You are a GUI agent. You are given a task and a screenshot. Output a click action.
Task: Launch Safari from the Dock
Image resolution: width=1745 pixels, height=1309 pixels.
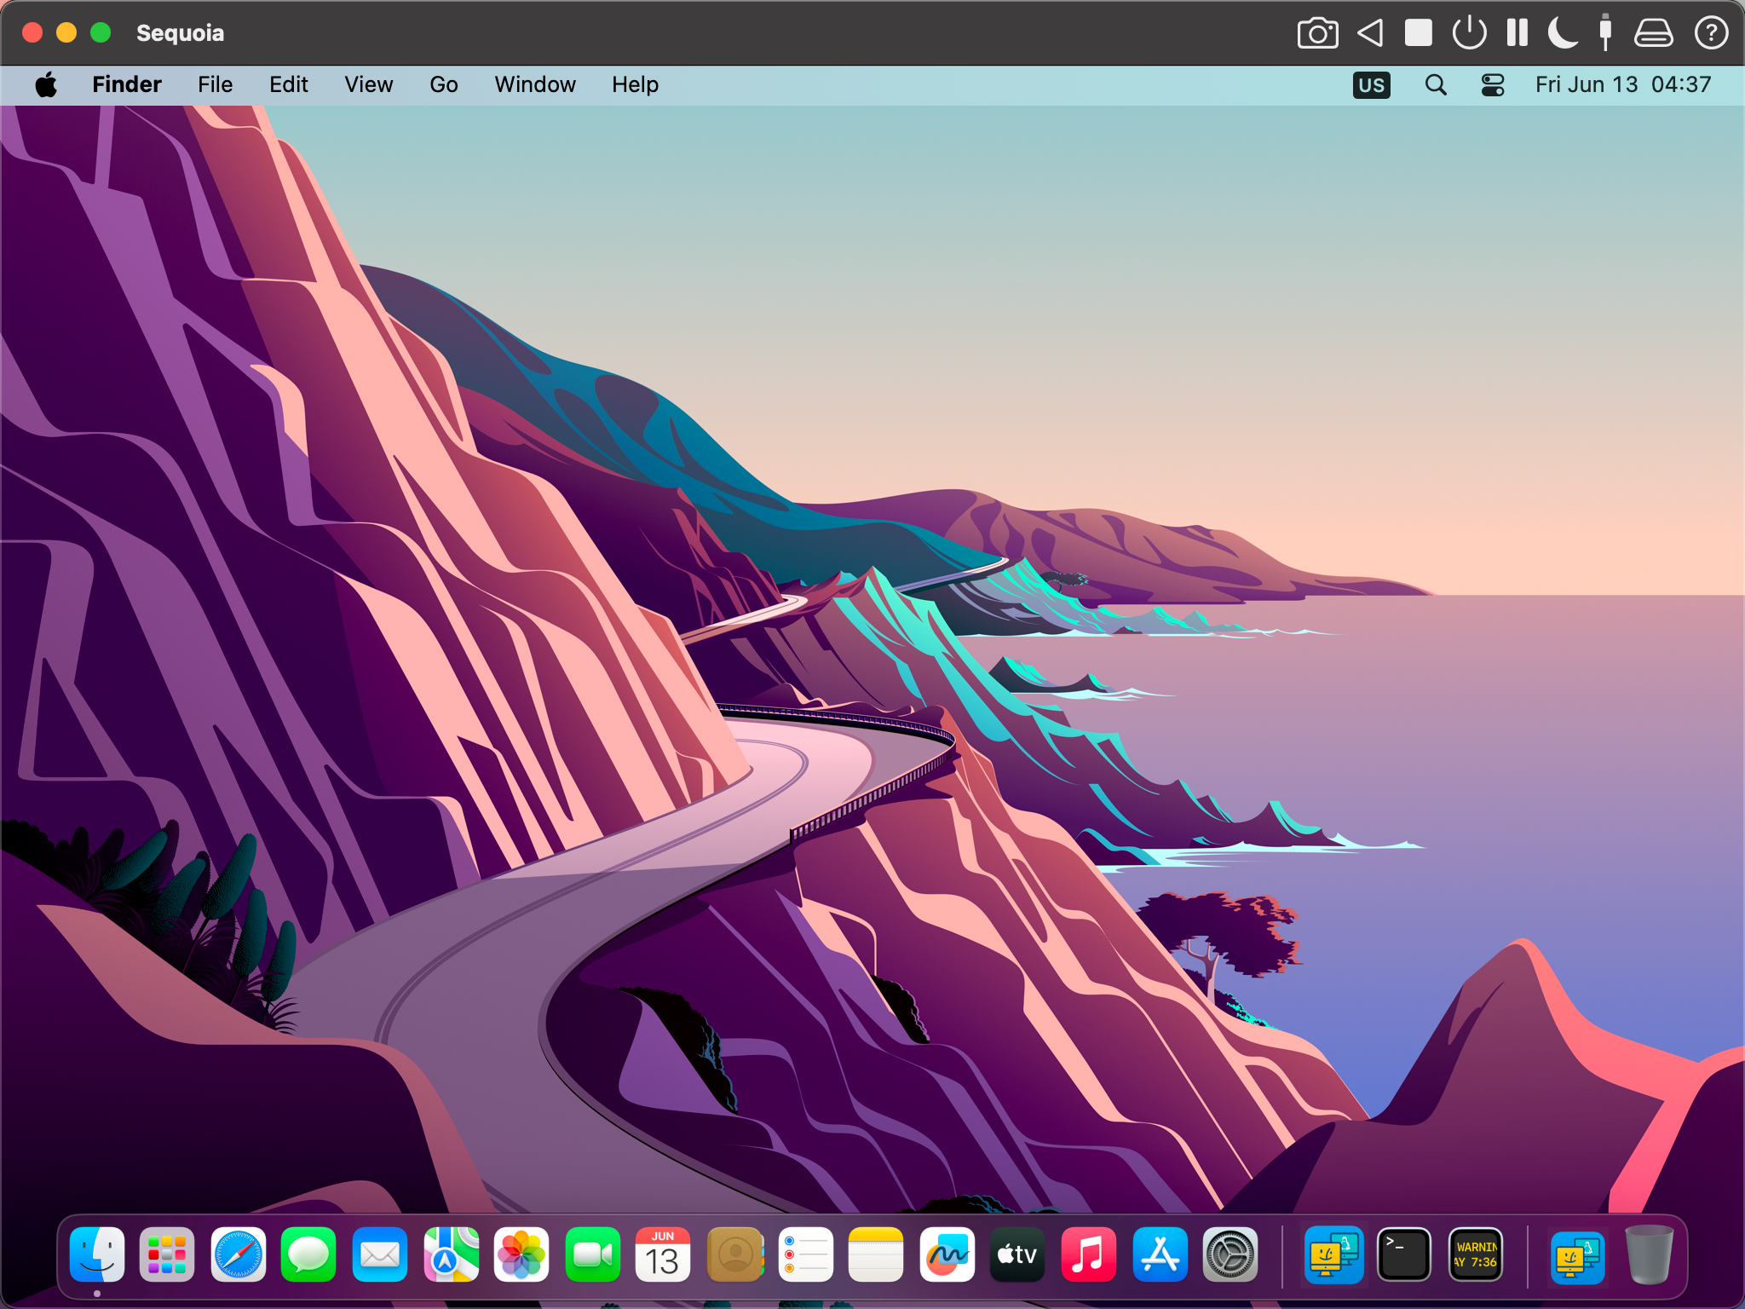[x=238, y=1254]
